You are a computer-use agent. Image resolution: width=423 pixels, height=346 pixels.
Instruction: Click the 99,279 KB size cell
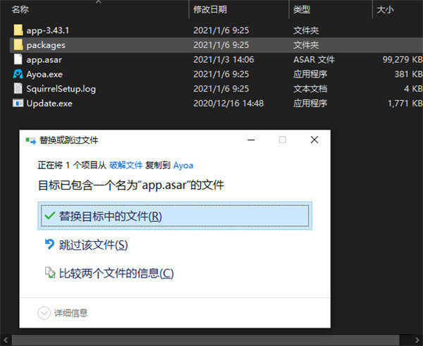(x=403, y=60)
